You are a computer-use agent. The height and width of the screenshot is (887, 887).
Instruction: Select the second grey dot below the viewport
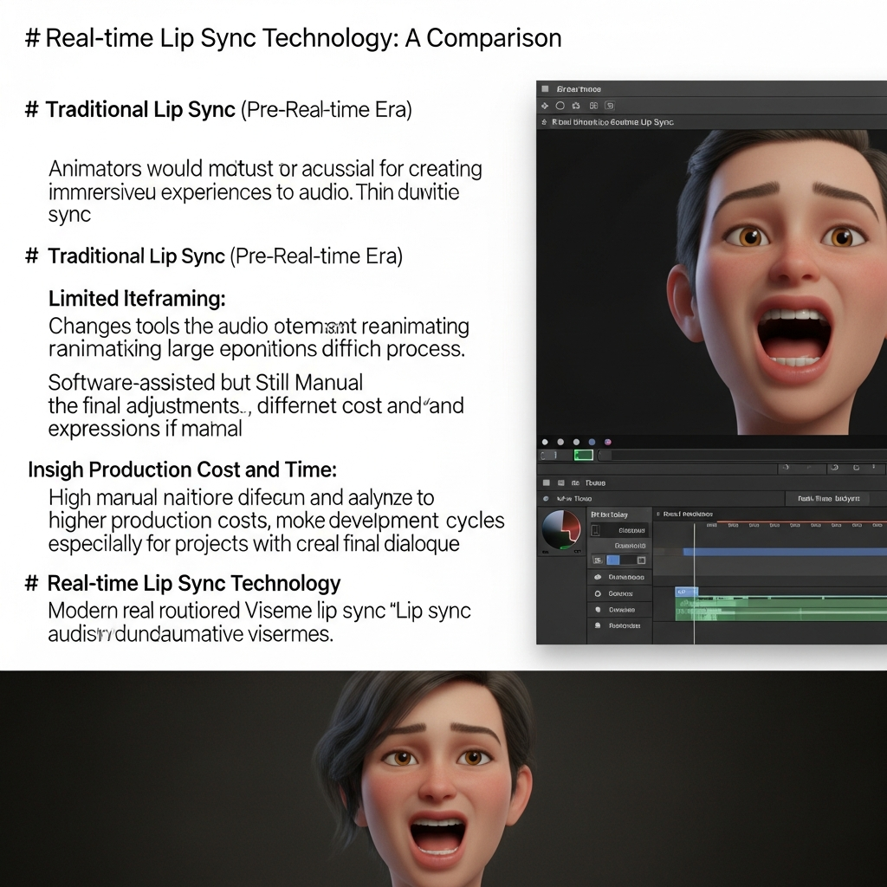pos(560,442)
